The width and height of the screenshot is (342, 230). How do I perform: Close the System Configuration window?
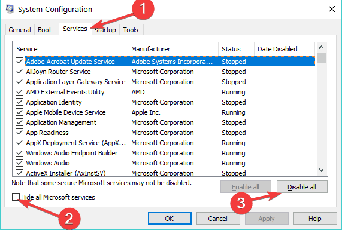(332, 9)
